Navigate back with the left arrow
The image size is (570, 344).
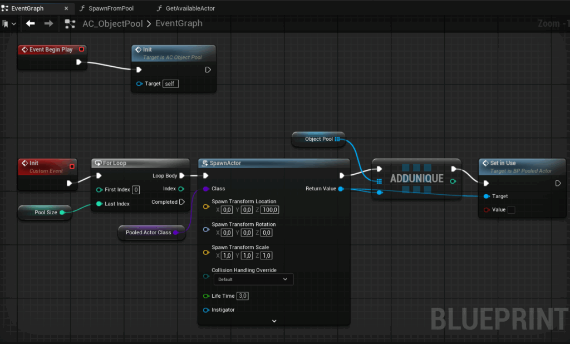(31, 23)
